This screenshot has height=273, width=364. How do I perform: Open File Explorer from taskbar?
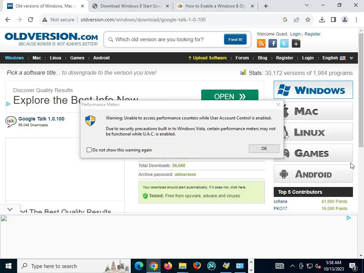coord(182,266)
